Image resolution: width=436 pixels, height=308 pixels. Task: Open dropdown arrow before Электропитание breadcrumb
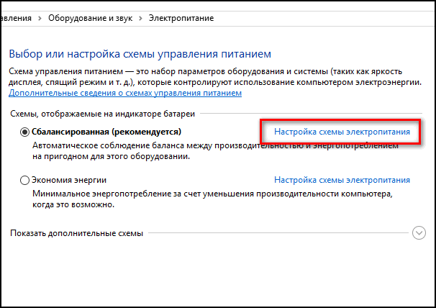click(140, 19)
